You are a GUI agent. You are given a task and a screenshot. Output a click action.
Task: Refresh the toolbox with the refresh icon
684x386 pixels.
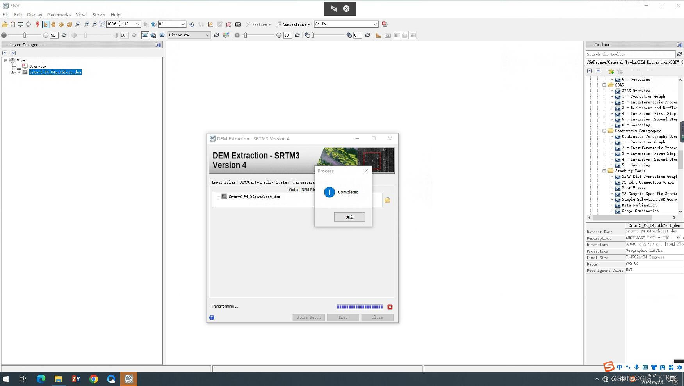pos(679,54)
